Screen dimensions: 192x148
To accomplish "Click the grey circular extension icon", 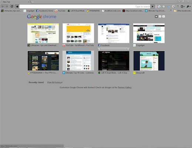I will click(x=174, y=7).
